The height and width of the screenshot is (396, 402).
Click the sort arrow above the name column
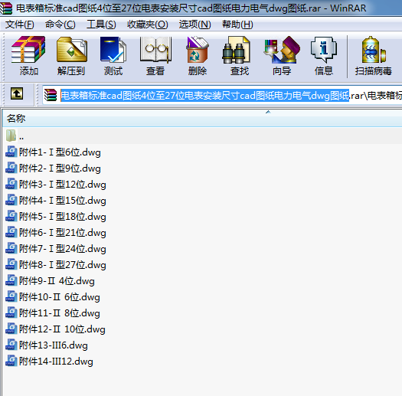[x=268, y=112]
